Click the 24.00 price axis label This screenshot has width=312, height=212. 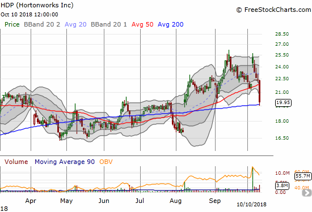coord(282,67)
